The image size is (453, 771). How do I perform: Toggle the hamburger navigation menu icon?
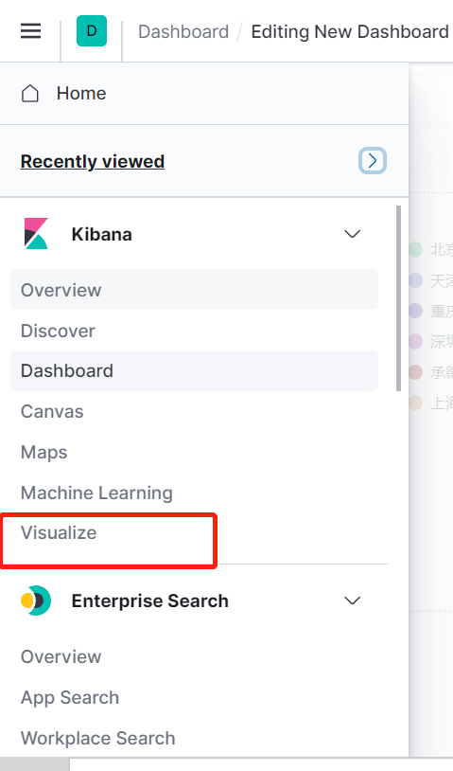coord(30,31)
